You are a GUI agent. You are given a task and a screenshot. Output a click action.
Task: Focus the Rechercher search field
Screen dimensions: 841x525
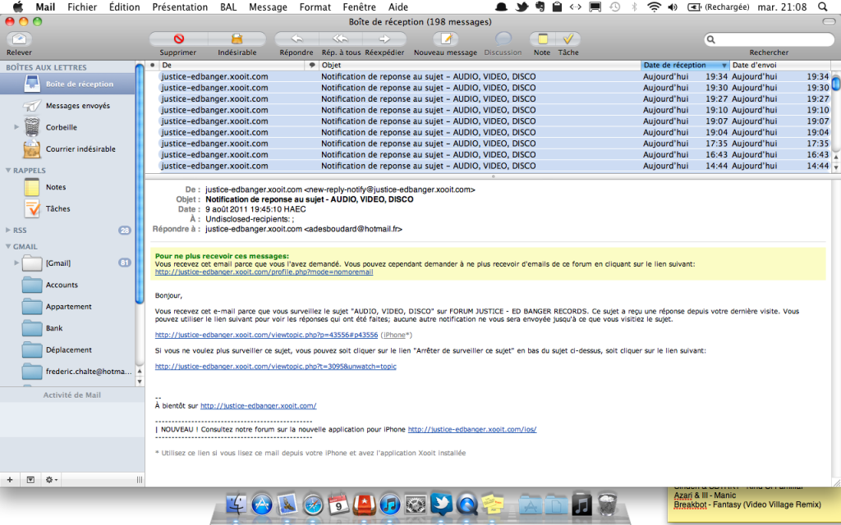point(769,39)
